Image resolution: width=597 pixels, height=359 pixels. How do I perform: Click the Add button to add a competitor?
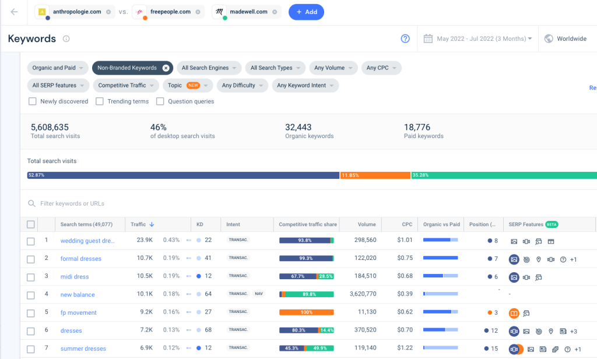pos(306,12)
